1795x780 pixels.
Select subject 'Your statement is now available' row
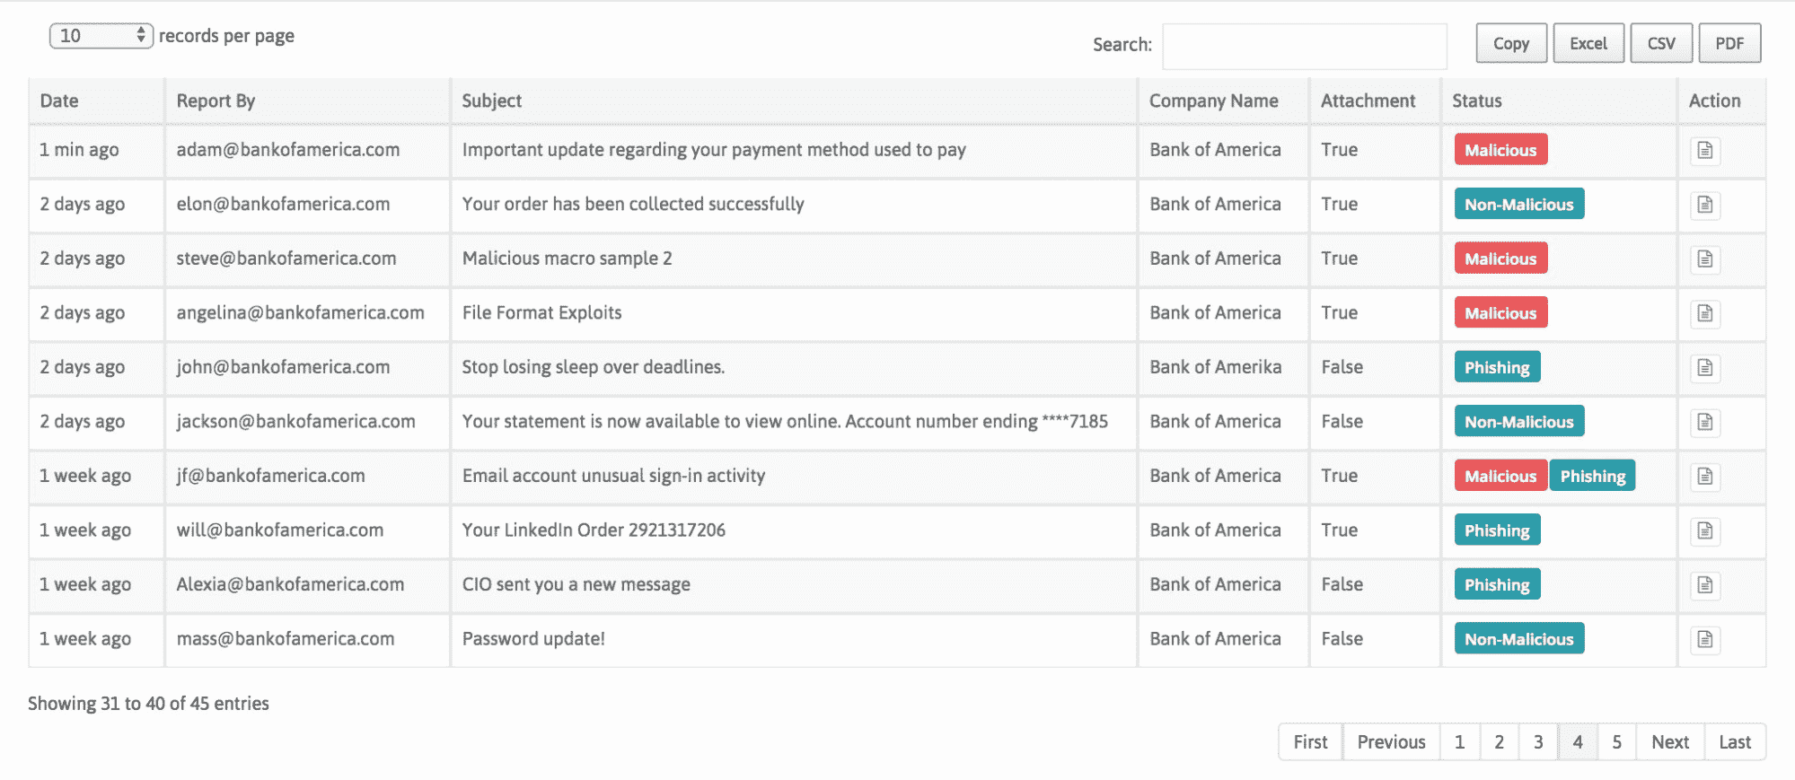pyautogui.click(x=785, y=421)
